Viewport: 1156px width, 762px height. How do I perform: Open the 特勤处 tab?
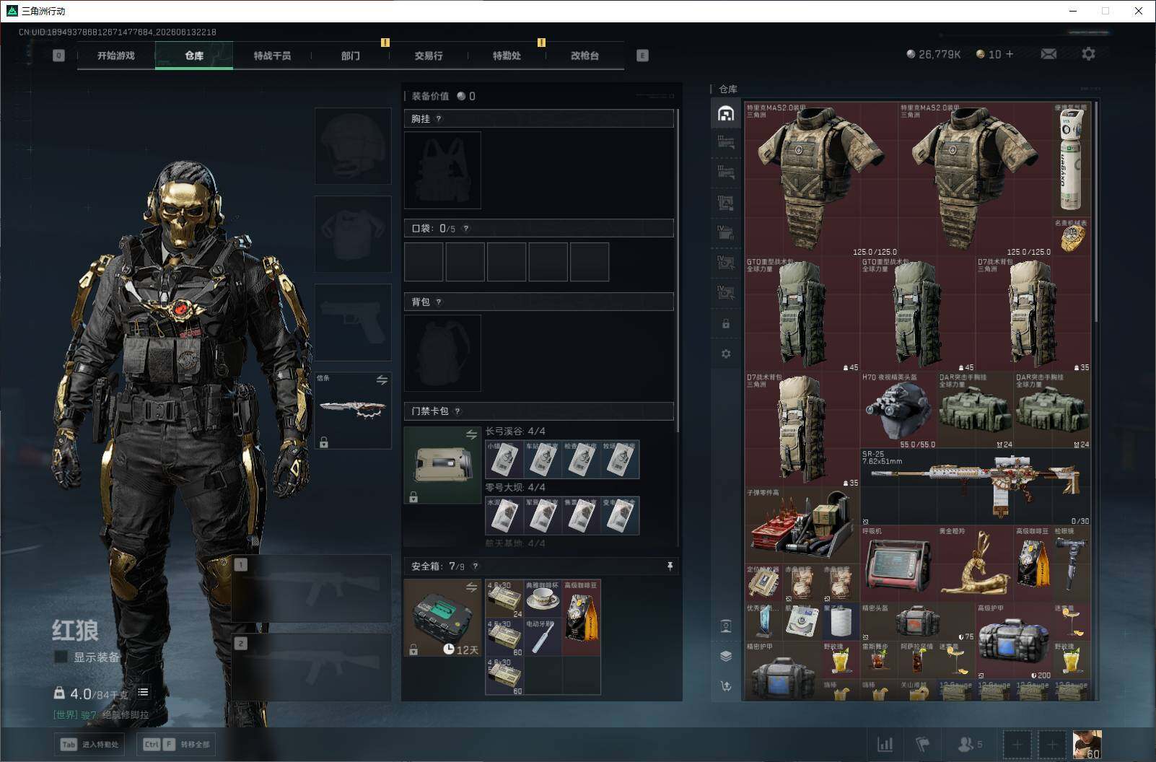(507, 56)
